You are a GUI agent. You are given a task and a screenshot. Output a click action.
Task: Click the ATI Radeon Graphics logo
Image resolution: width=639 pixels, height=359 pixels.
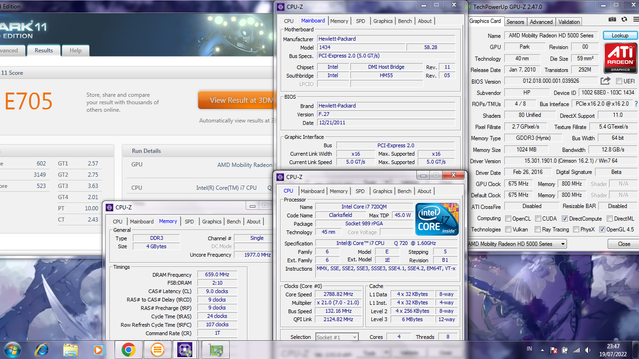[620, 58]
